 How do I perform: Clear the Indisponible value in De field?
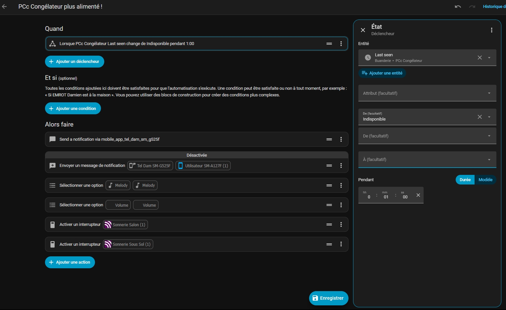480,117
